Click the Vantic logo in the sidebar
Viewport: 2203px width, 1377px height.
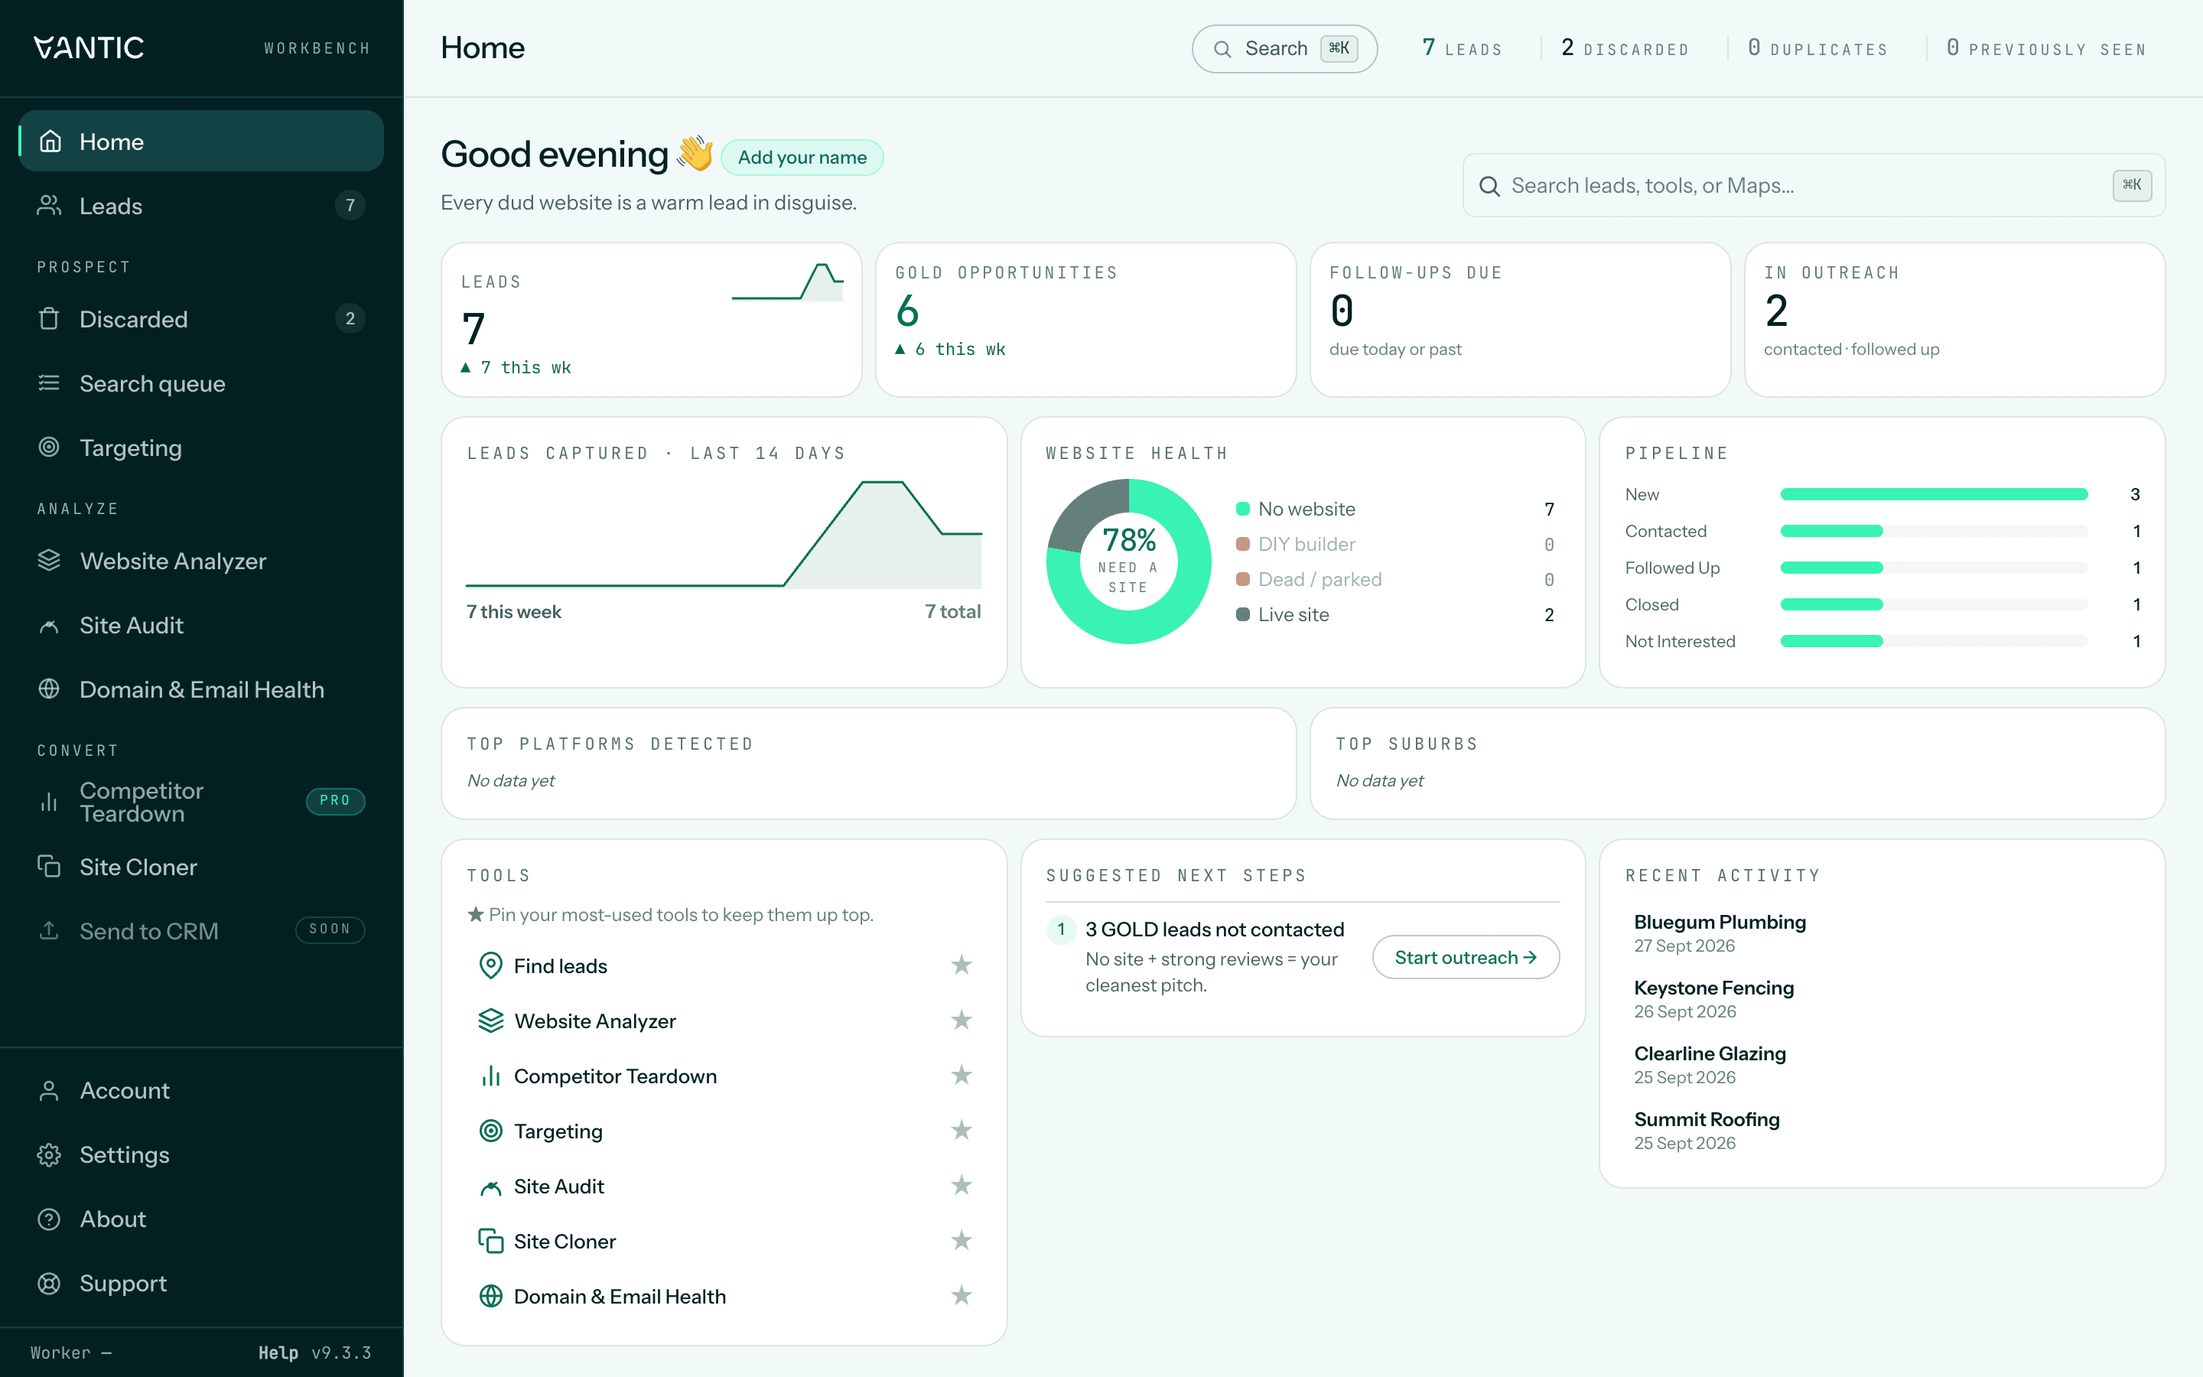tap(88, 47)
